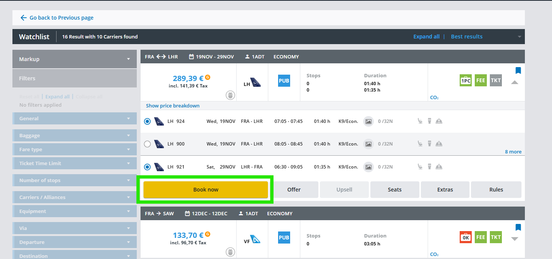Expand the Markup dropdown panel
The width and height of the screenshot is (552, 259).
(x=75, y=59)
